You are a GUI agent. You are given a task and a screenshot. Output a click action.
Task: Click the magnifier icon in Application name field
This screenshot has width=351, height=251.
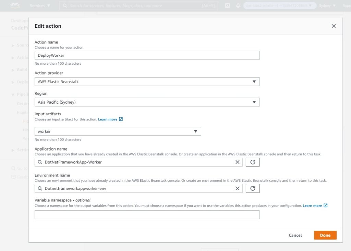click(x=40, y=162)
